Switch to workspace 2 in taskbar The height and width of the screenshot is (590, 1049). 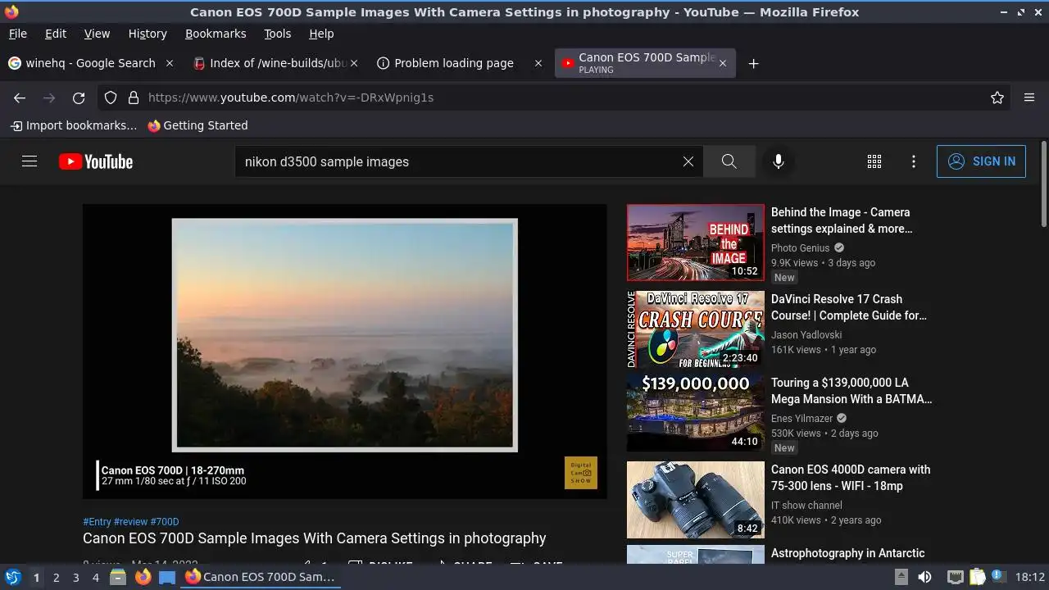[56, 577]
